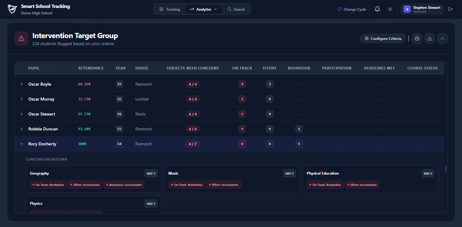Collapse the Intervention Target Group panel
Screen dimensions: 462x227
pos(443,38)
